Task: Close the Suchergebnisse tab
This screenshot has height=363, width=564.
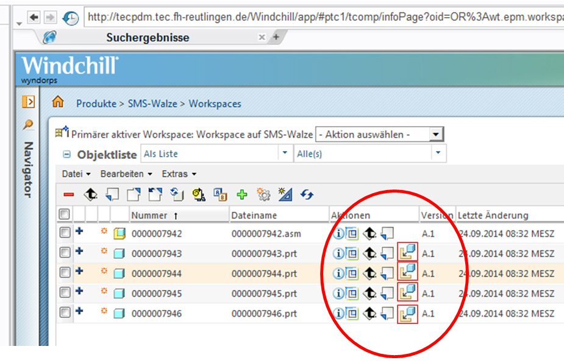Action: click(x=262, y=37)
